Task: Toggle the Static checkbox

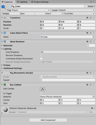Action: pyautogui.click(x=86, y=6)
